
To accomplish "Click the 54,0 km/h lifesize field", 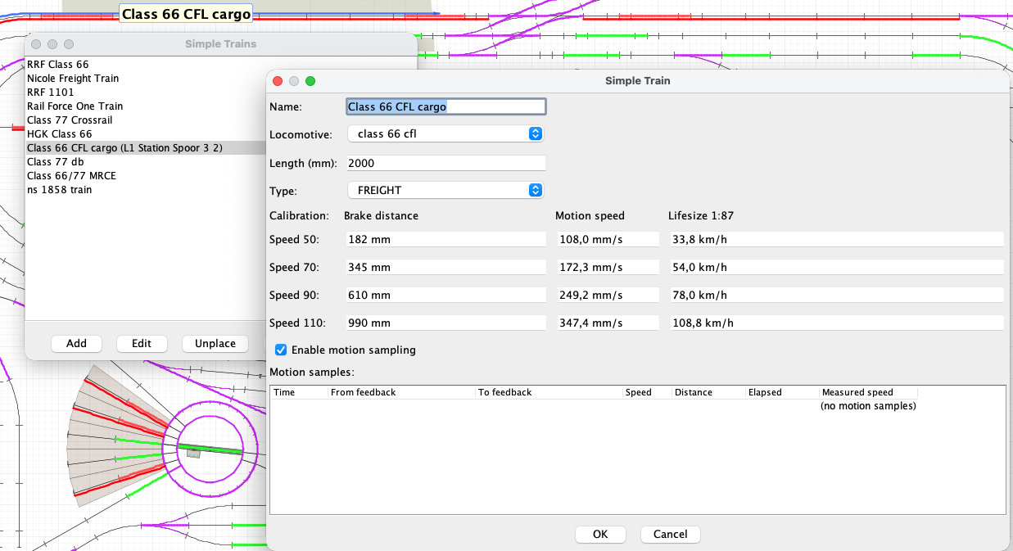I will 836,267.
